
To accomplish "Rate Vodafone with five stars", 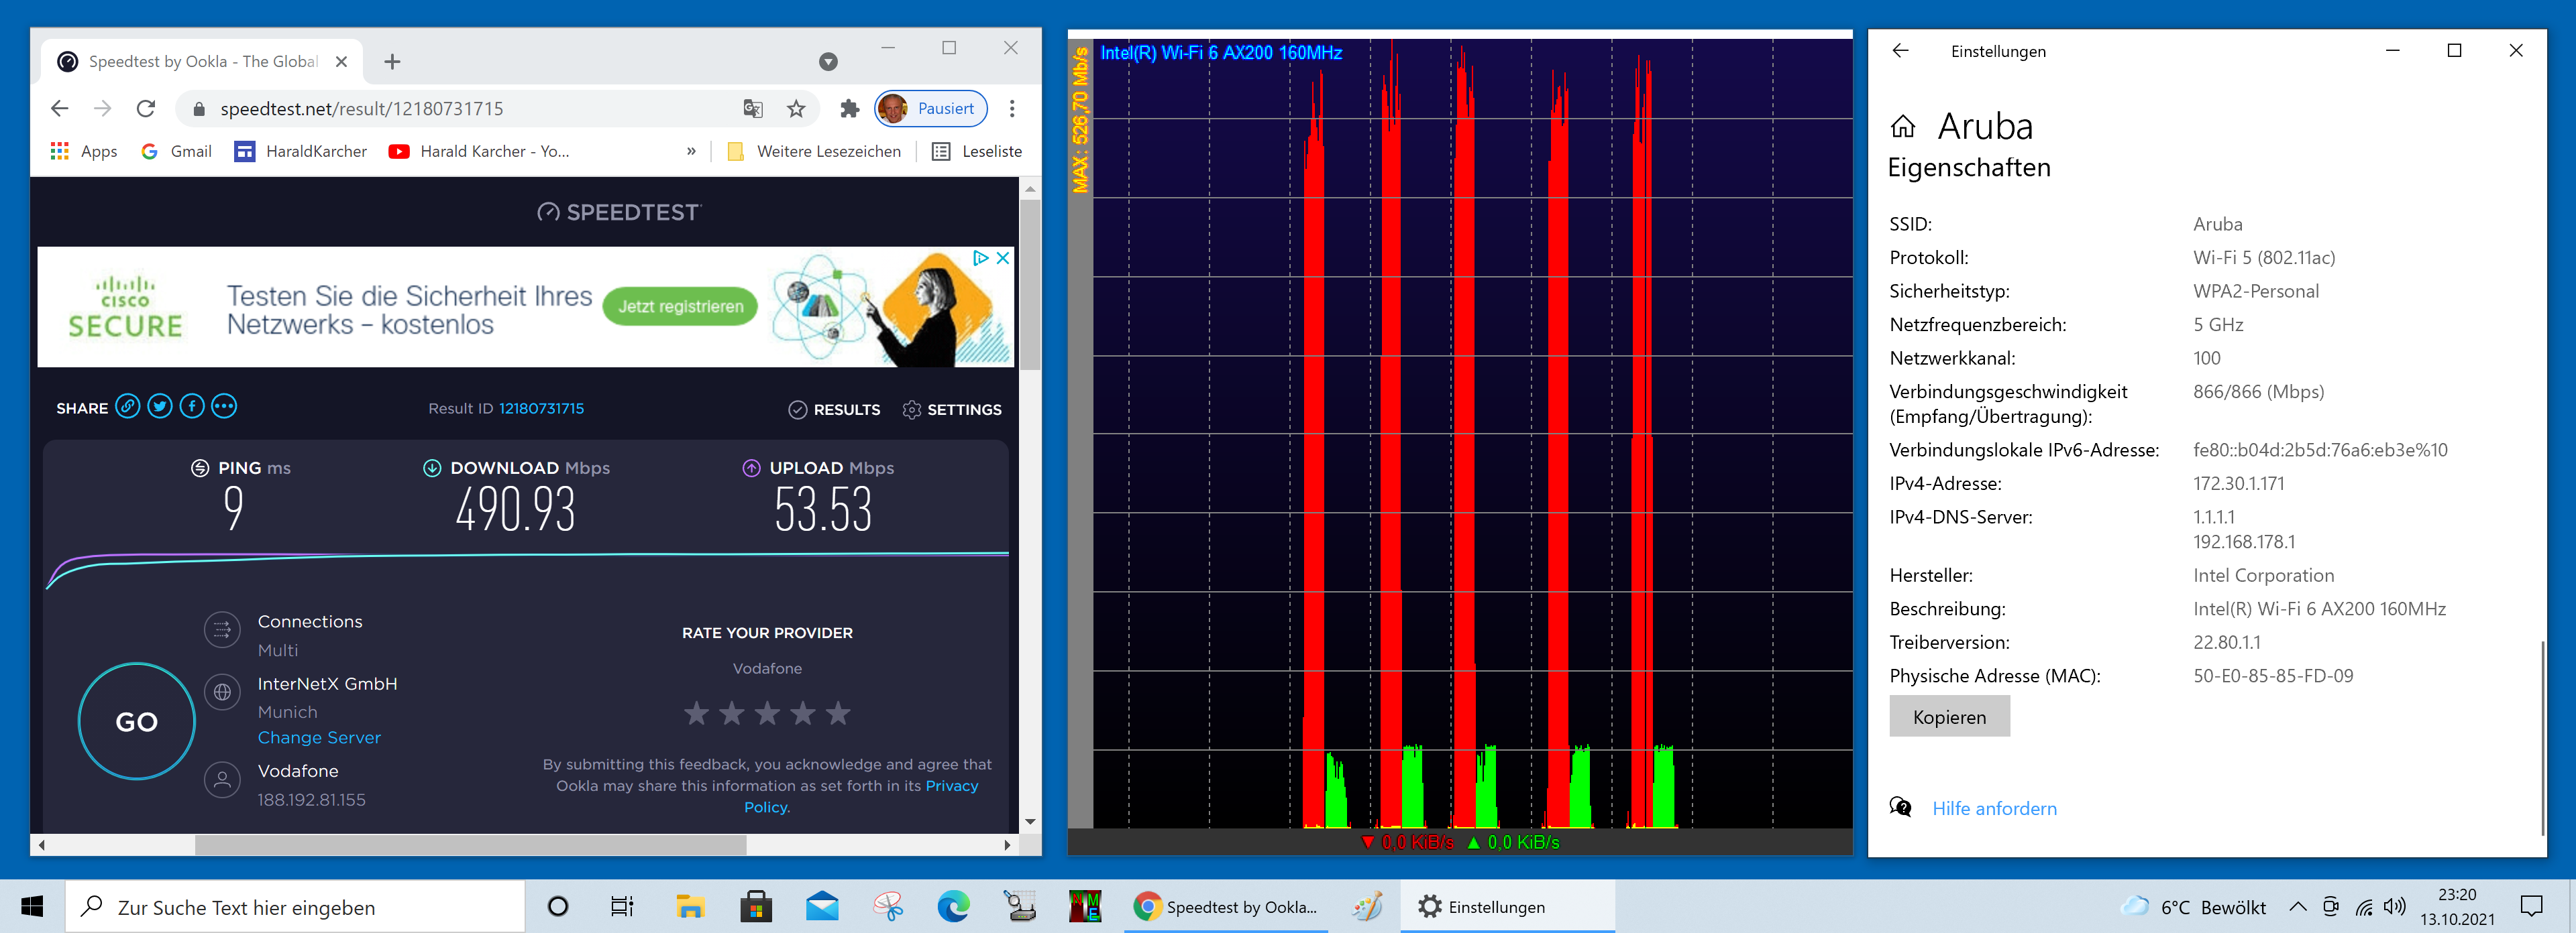I will tap(838, 713).
